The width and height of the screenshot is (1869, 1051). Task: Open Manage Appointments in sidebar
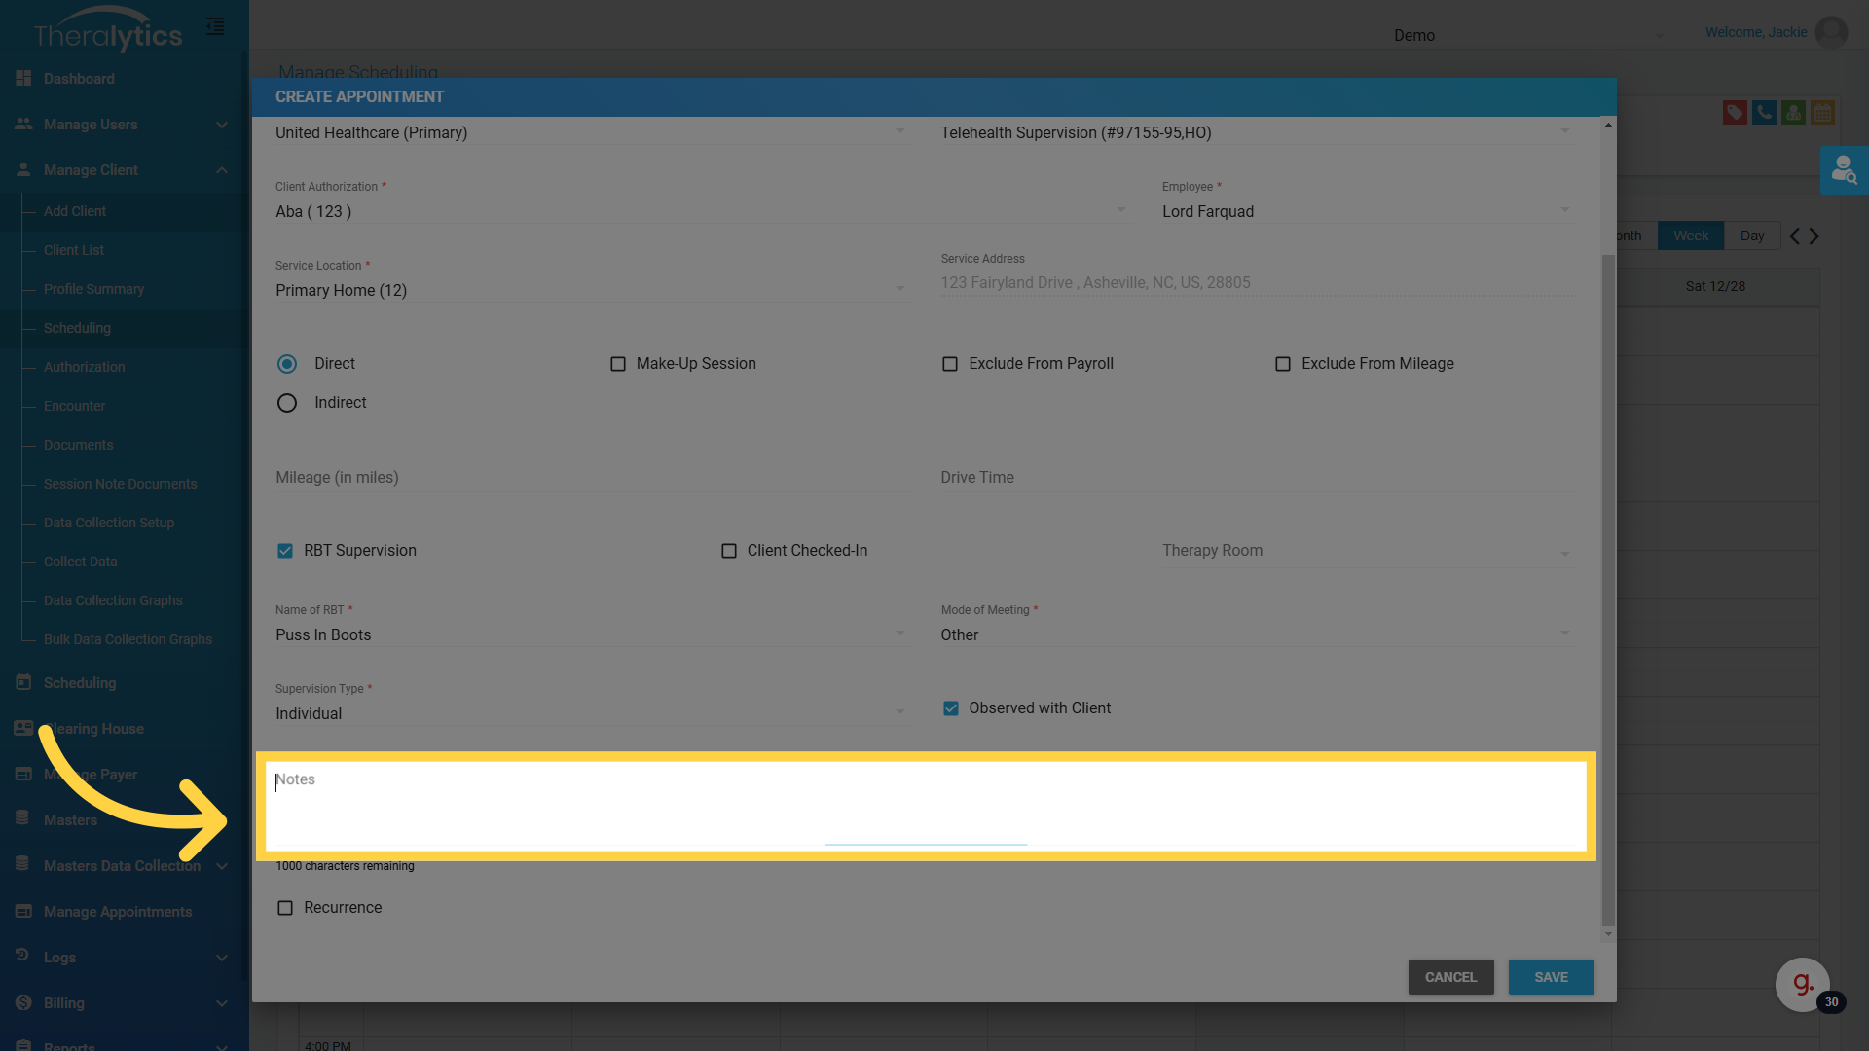[118, 912]
